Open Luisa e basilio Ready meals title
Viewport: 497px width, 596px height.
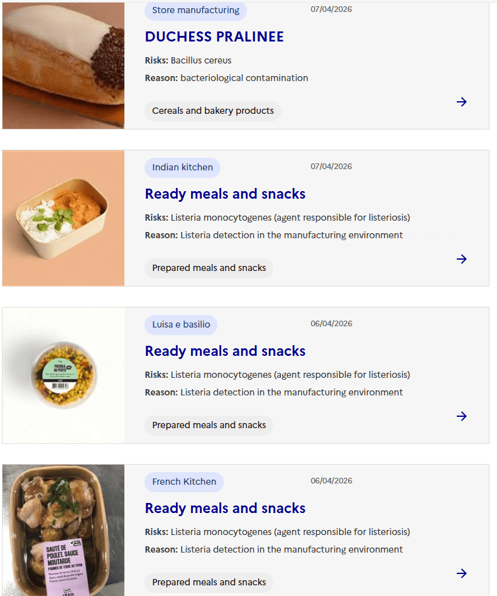[x=225, y=351]
